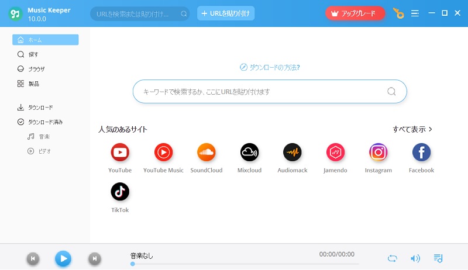
Task: Open ビデオ under downloaded items
Action: tap(46, 151)
